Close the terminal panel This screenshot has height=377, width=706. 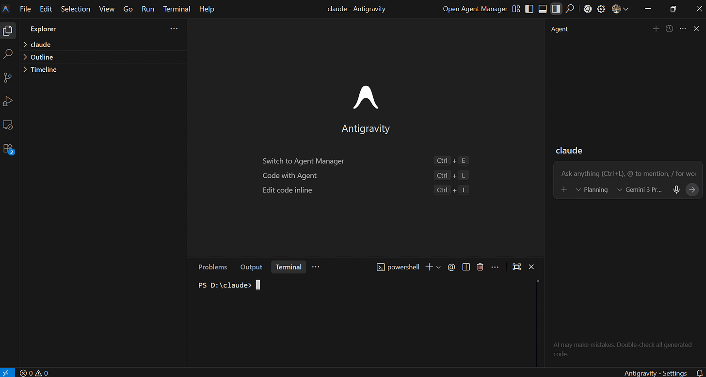pos(531,267)
